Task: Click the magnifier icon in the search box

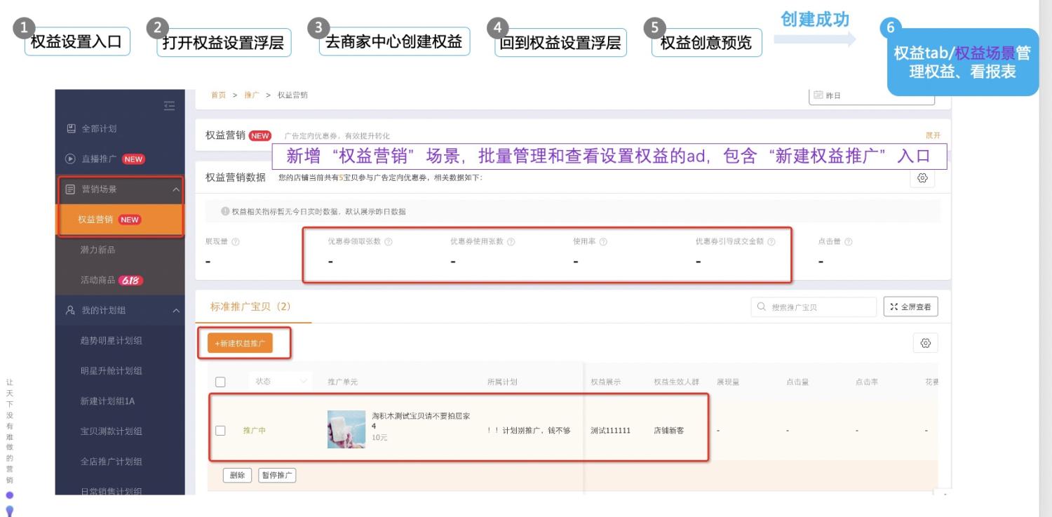Action: pyautogui.click(x=761, y=306)
